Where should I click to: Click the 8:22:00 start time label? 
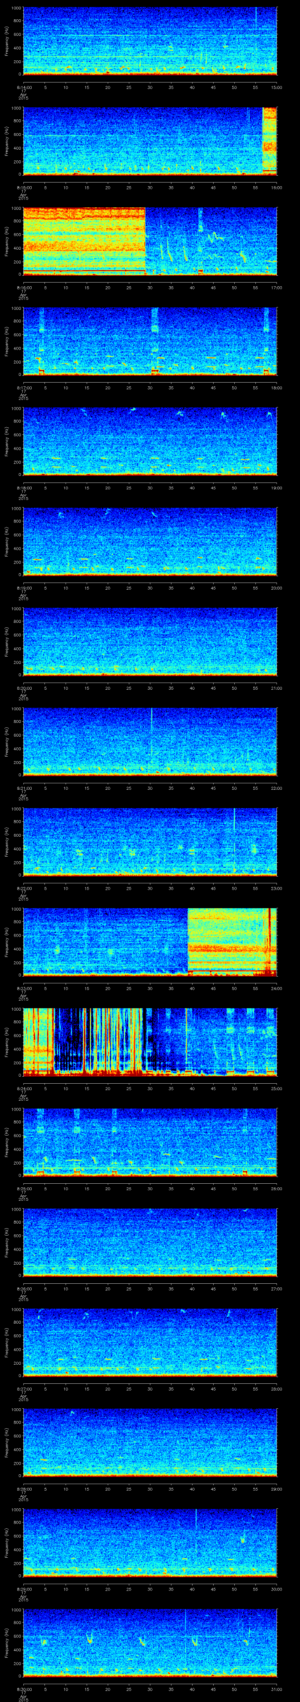click(23, 888)
